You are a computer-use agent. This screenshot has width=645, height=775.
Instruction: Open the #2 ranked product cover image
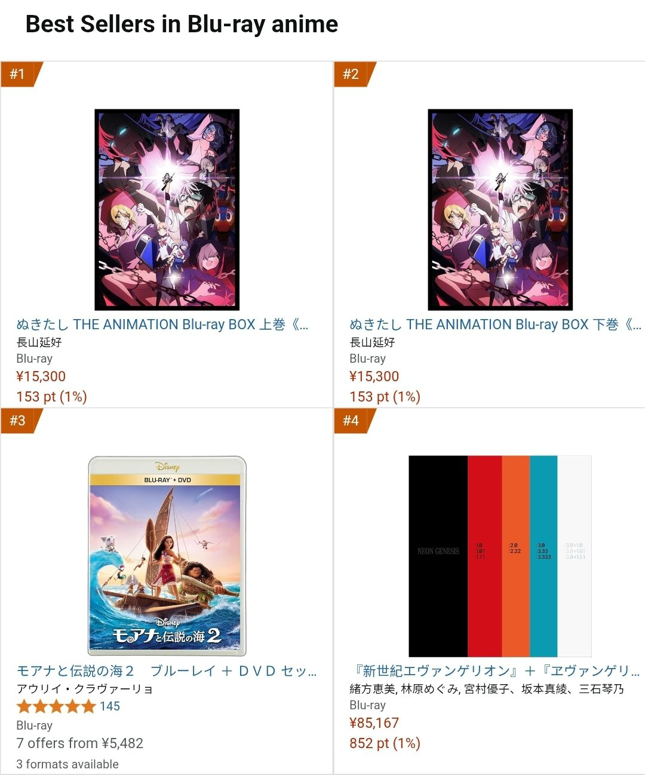(x=500, y=210)
